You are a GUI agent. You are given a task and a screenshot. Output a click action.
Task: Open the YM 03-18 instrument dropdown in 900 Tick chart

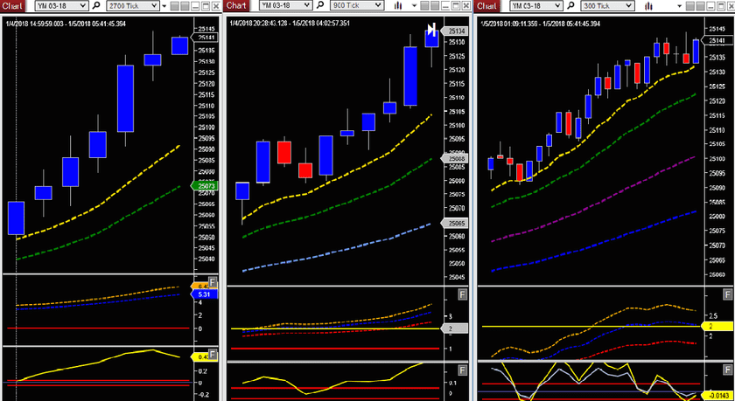coord(285,5)
